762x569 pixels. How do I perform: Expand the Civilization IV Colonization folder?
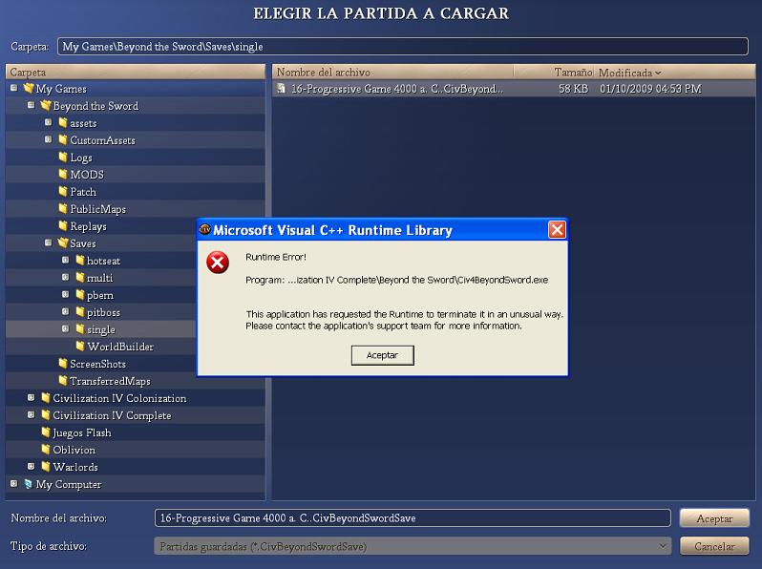[31, 398]
